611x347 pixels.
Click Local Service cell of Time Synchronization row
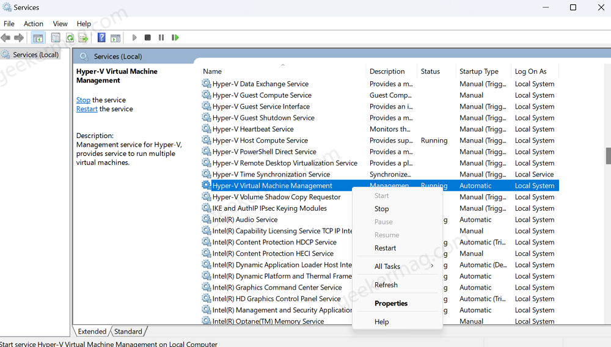pyautogui.click(x=534, y=174)
